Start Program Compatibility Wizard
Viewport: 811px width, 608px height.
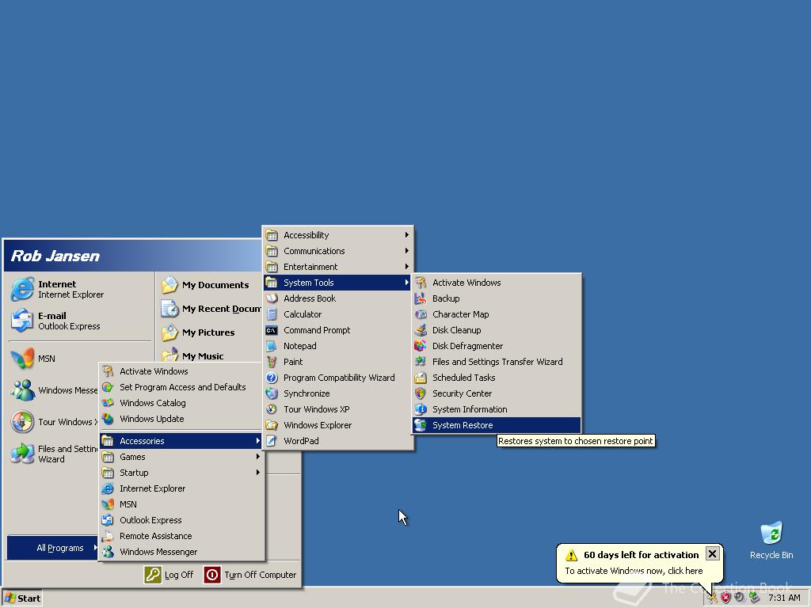pyautogui.click(x=337, y=378)
